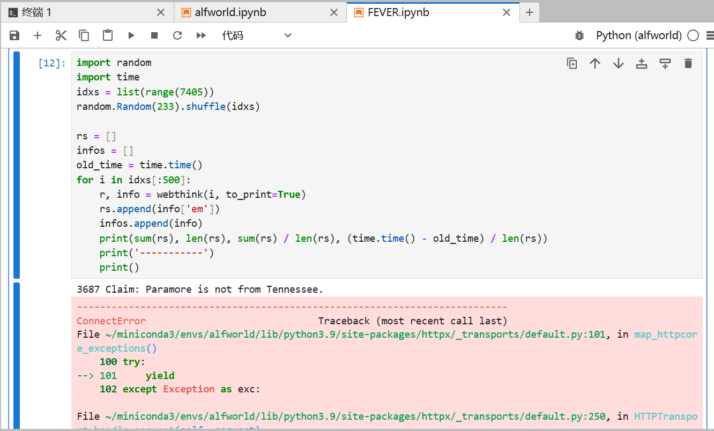Paste cell from clipboard

click(x=107, y=35)
